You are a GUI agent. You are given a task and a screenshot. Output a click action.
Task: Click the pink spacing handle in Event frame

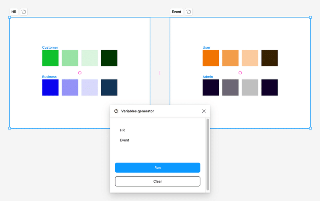pos(240,73)
